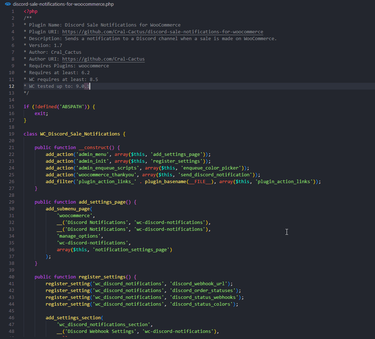Viewport: 375px width, 339px height.
Task: Click line number 1 in the gutter
Action: 13,11
